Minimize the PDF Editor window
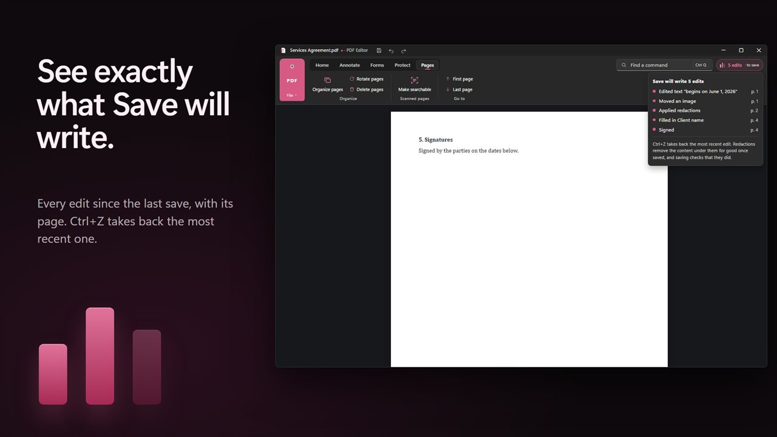 pyautogui.click(x=724, y=50)
